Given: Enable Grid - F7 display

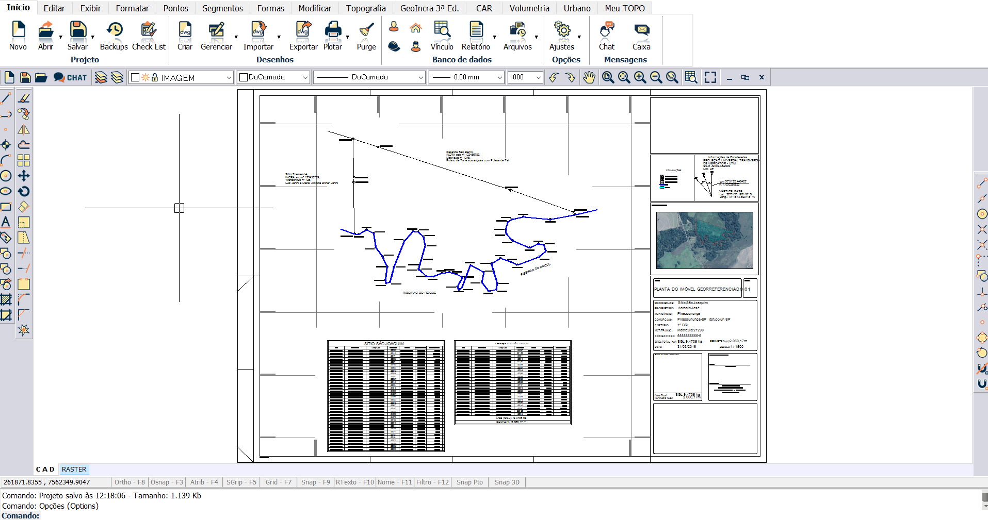Looking at the screenshot, I should 278,482.
